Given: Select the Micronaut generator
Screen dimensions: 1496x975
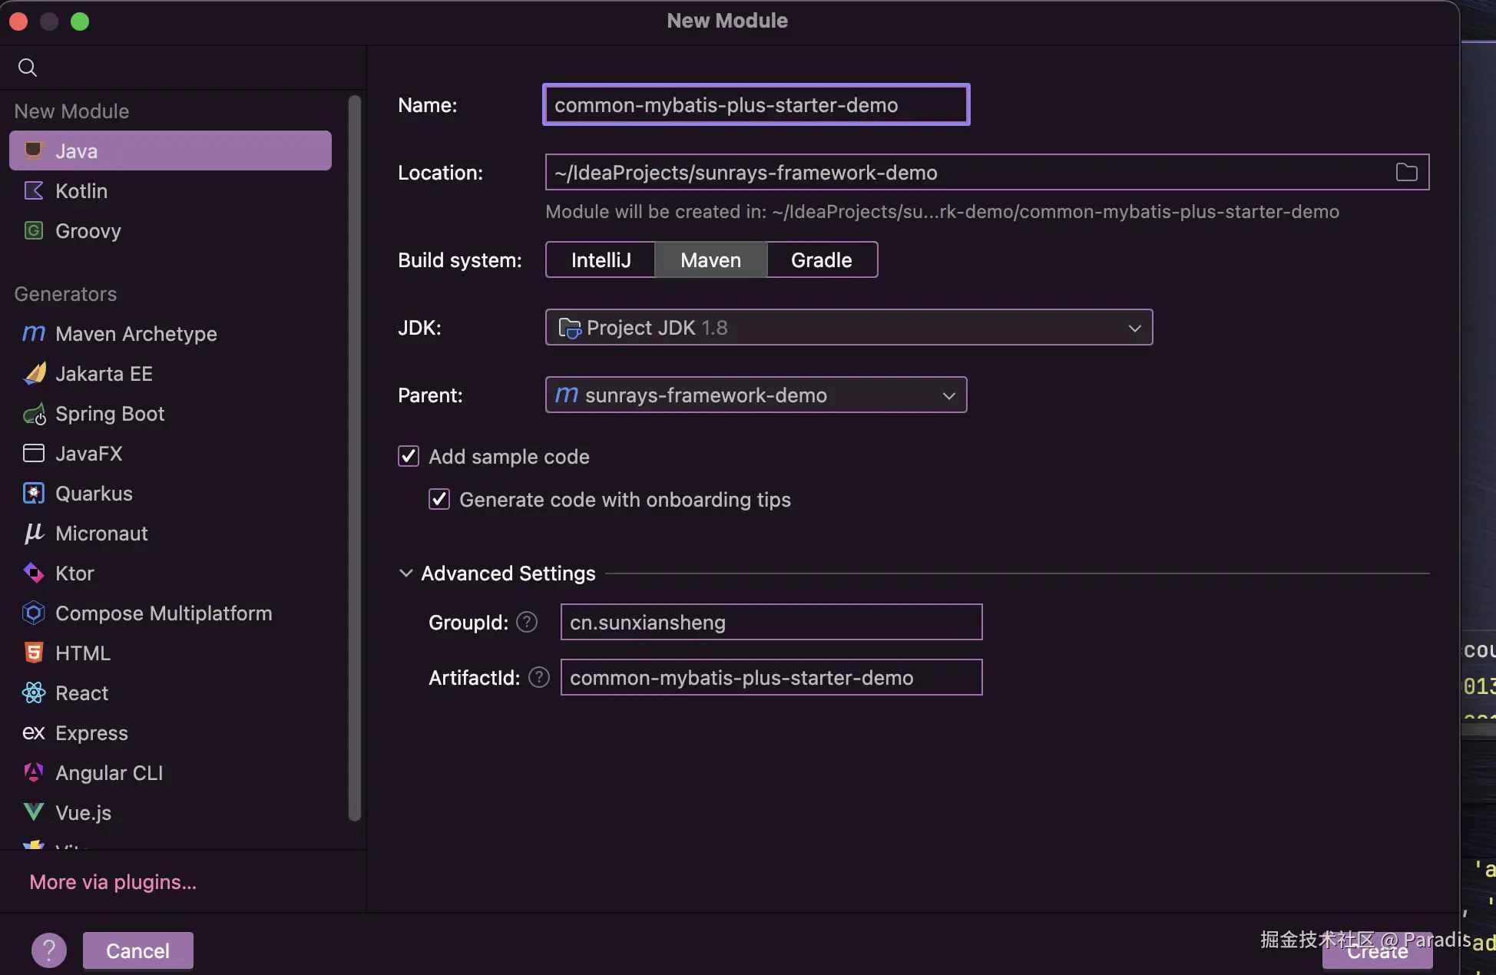Looking at the screenshot, I should click(101, 534).
